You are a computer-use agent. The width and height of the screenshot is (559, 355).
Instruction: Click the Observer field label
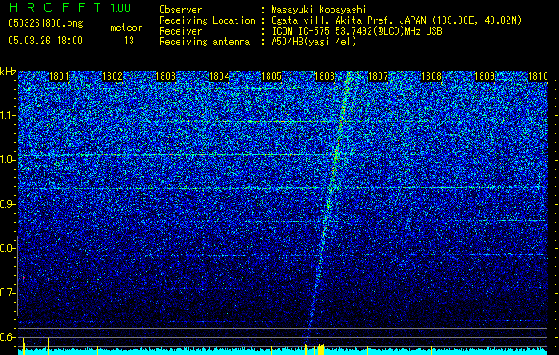[x=180, y=10]
